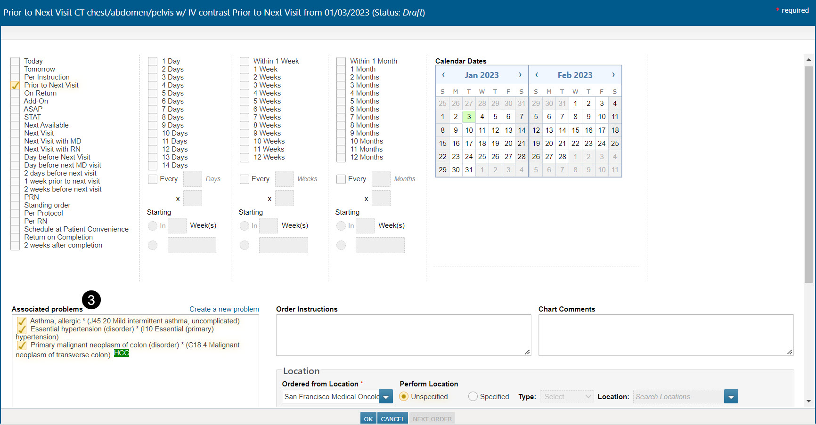Click the OK button
816x425 pixels.
pyautogui.click(x=368, y=418)
